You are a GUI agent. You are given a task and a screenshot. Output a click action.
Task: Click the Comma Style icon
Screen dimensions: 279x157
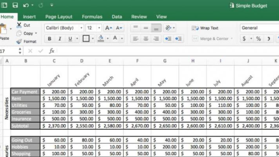269,39
